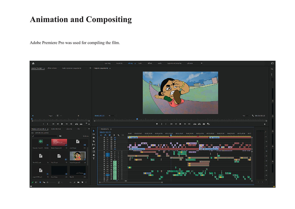
Task: Click Export Frame camera in Program Monitor
Action: click(204, 124)
